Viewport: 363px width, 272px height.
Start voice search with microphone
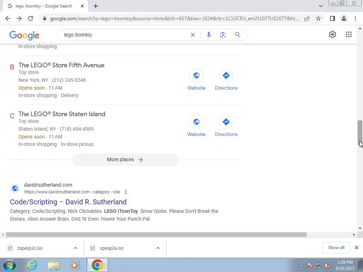click(x=208, y=35)
